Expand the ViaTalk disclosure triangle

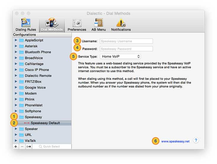[x=16, y=141]
